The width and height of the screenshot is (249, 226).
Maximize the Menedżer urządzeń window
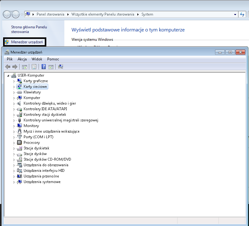[230, 52]
